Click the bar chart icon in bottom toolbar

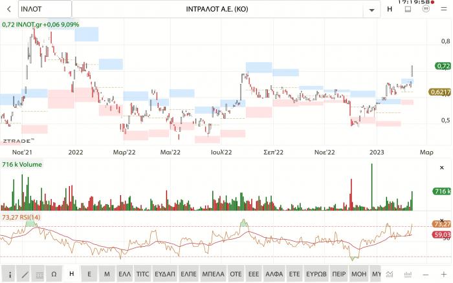point(408,274)
